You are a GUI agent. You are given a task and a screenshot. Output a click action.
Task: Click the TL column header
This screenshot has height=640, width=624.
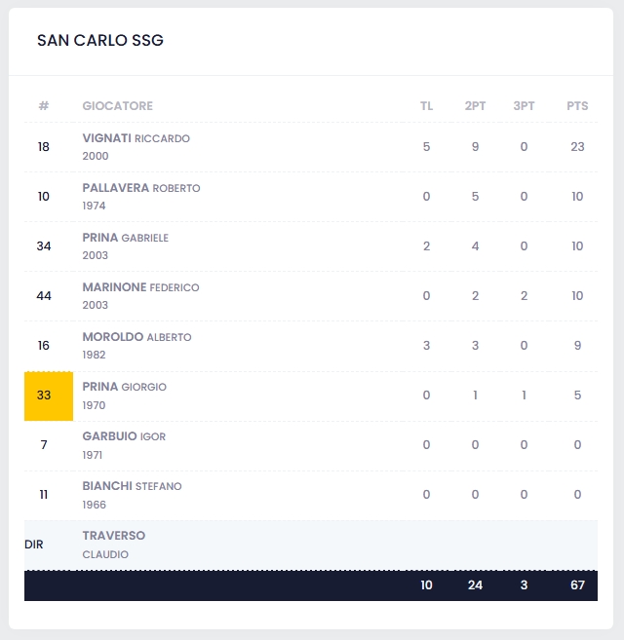point(426,106)
